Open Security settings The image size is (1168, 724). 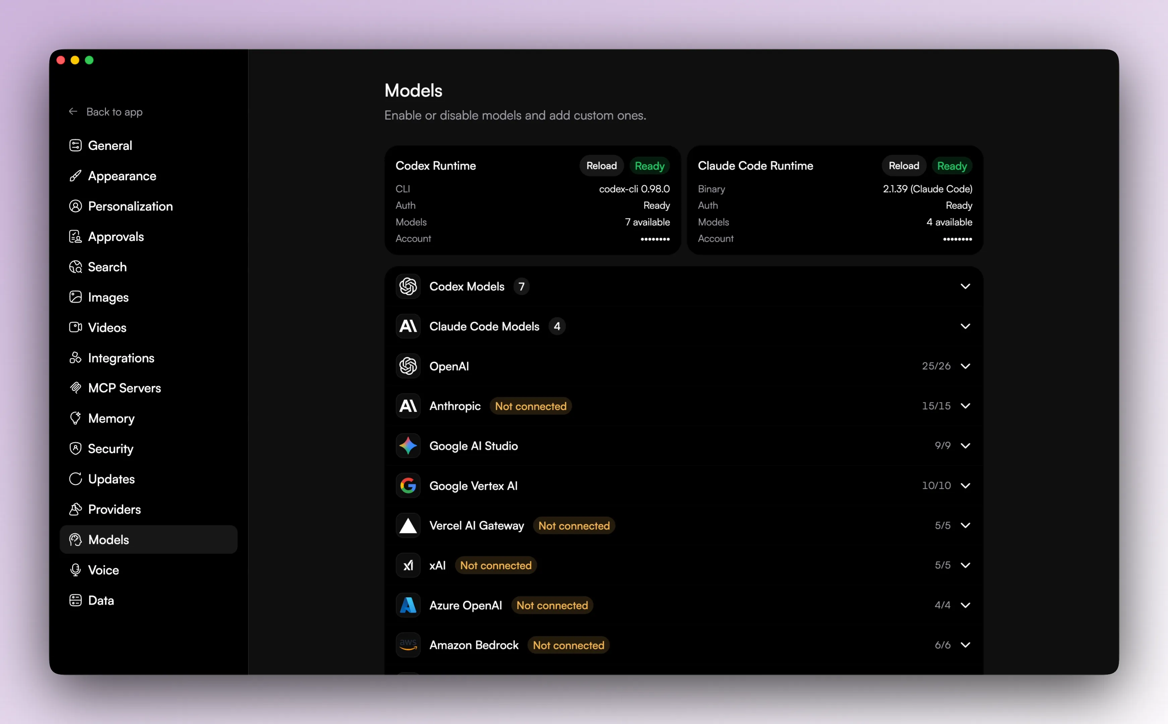tap(111, 449)
